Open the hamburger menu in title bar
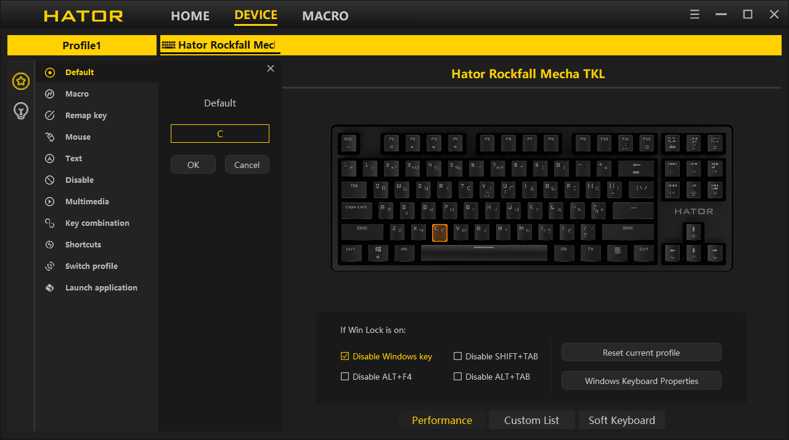The image size is (789, 440). (695, 15)
